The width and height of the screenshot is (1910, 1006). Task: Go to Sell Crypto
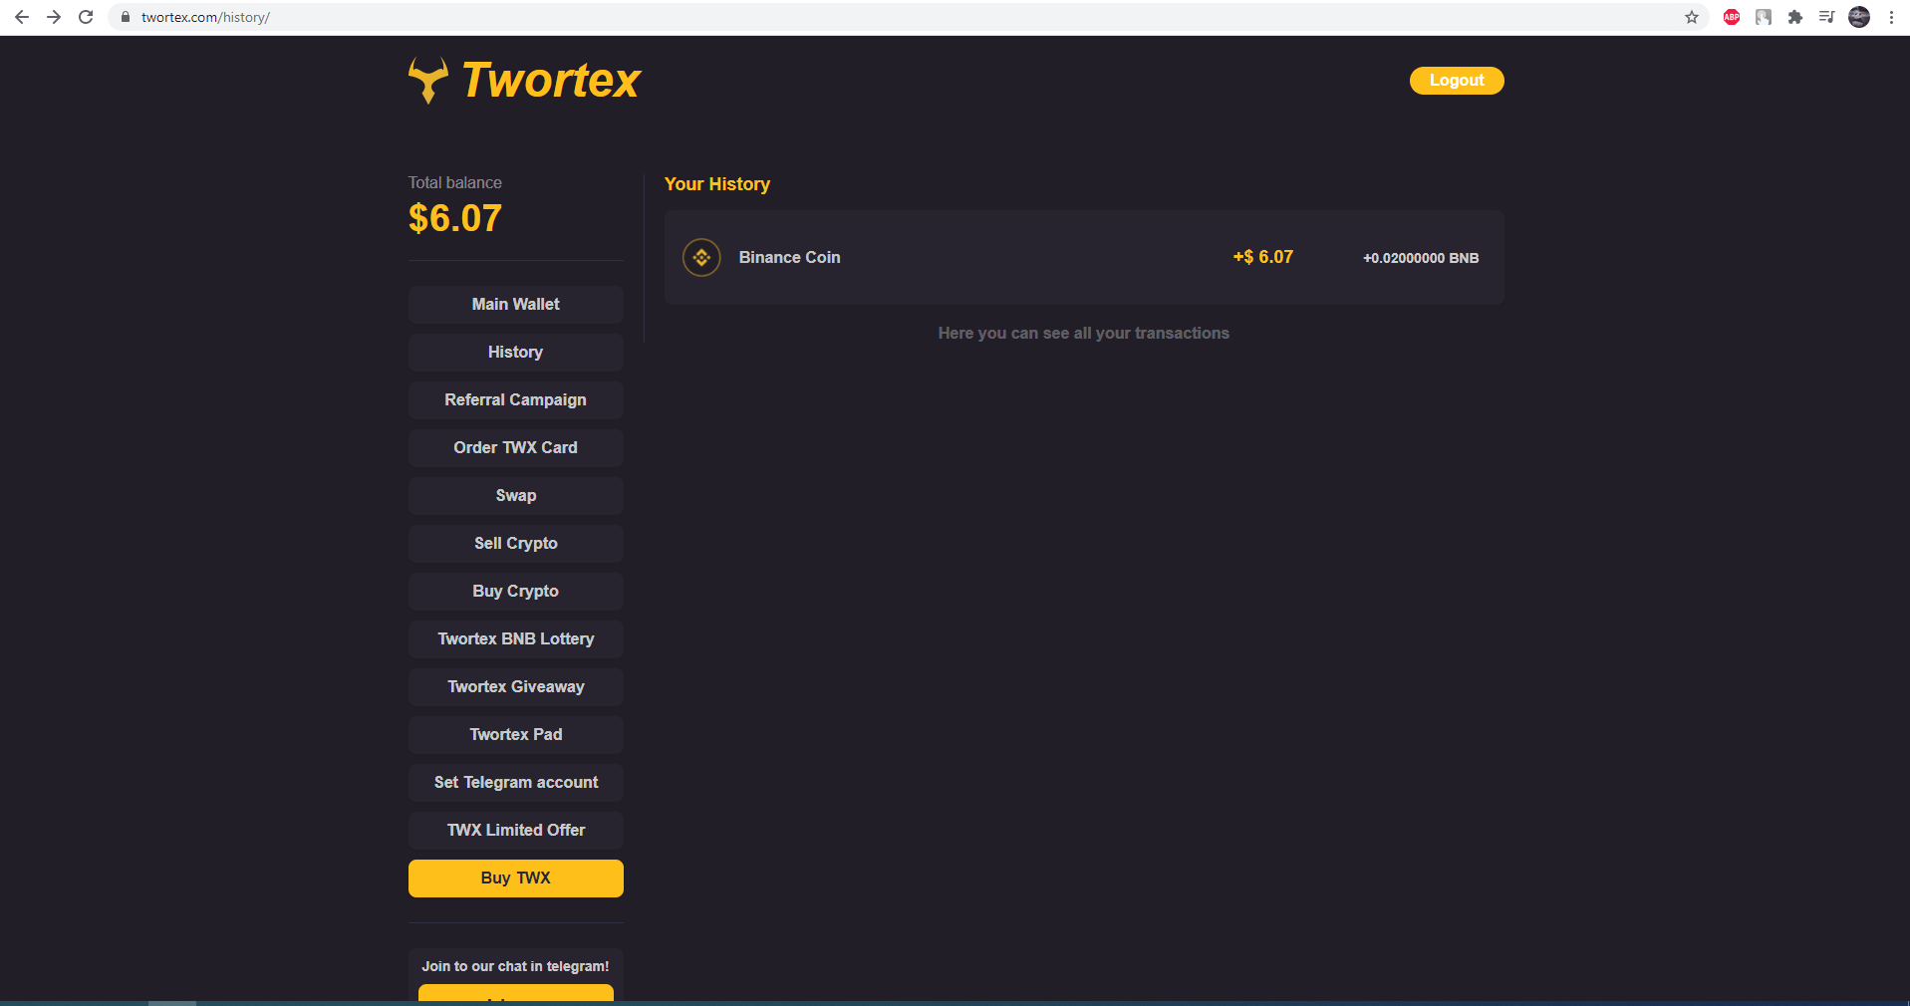click(516, 544)
